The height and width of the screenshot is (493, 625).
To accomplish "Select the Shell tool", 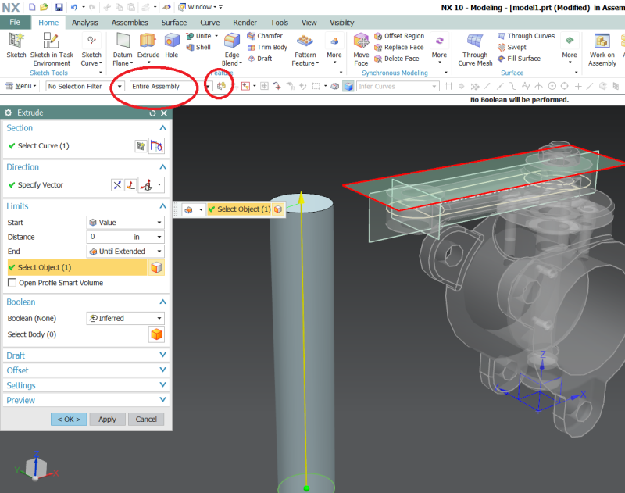I will [x=199, y=47].
